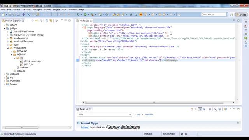Screen dimensions: 249x140
Task: Click the New file toolbar icon
Action: 3,14
